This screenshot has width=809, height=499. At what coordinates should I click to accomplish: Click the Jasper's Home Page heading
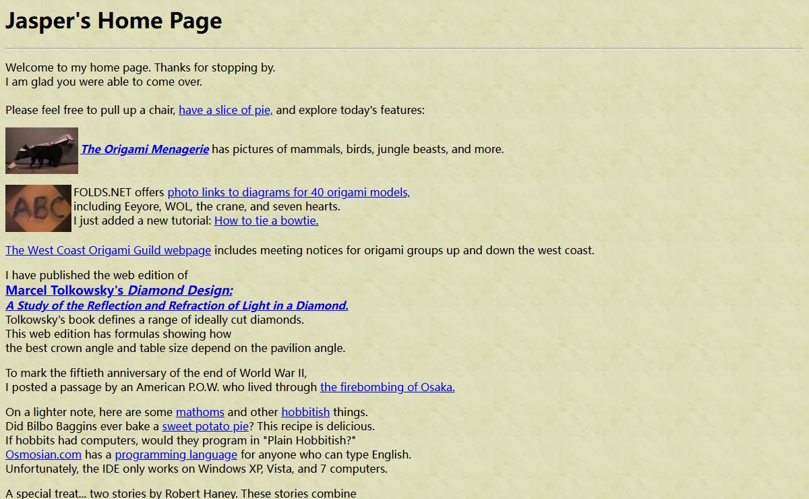(114, 21)
